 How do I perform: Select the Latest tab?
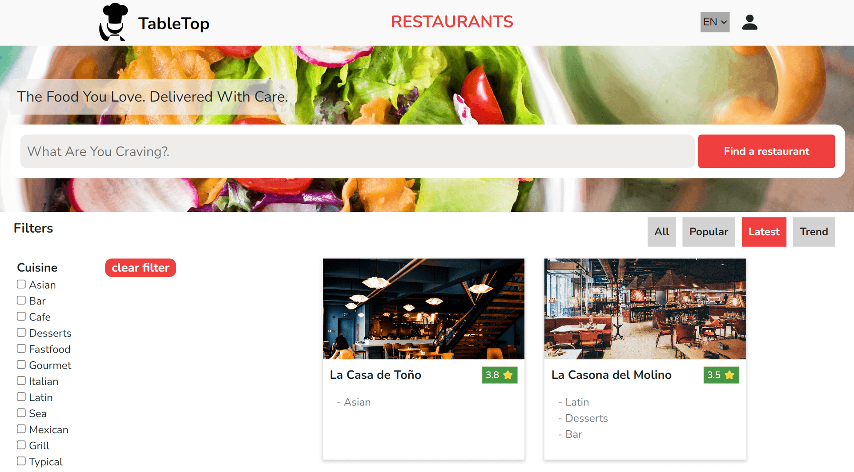click(x=764, y=232)
